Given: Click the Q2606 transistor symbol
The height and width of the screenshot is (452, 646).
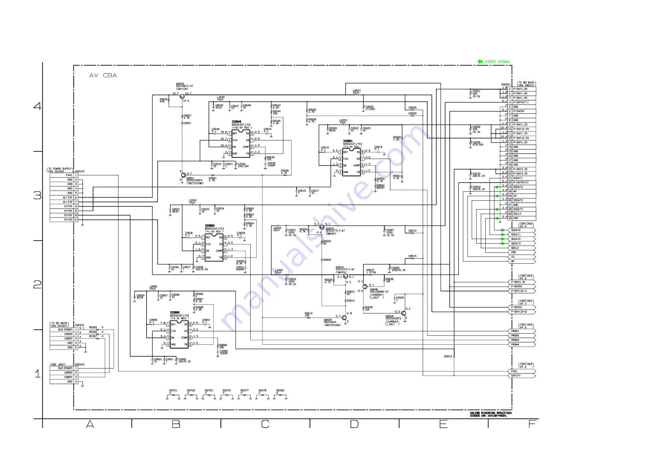Looking at the screenshot, I should click(x=322, y=227).
